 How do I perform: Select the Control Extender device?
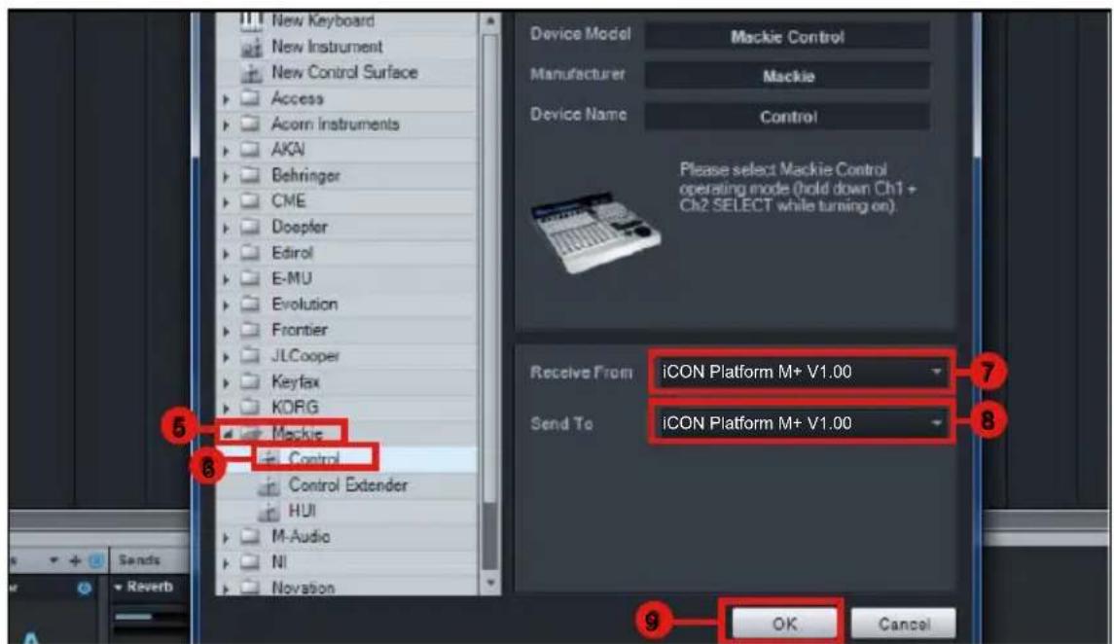pos(347,485)
